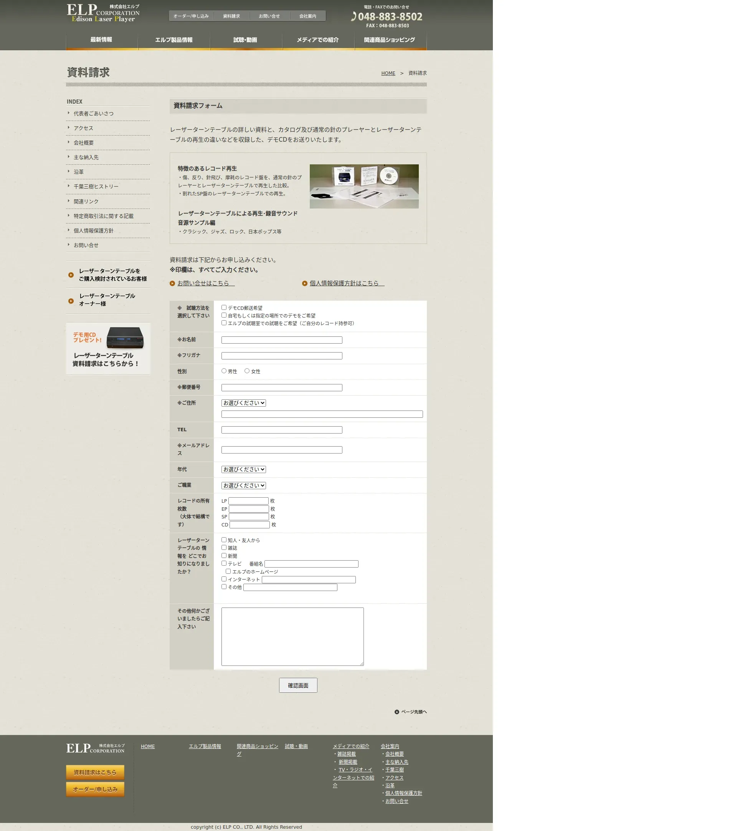
Task: Open the ご職業 dropdown list
Action: point(243,485)
